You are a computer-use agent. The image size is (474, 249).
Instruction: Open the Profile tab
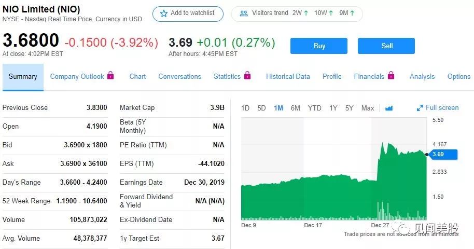tap(332, 77)
